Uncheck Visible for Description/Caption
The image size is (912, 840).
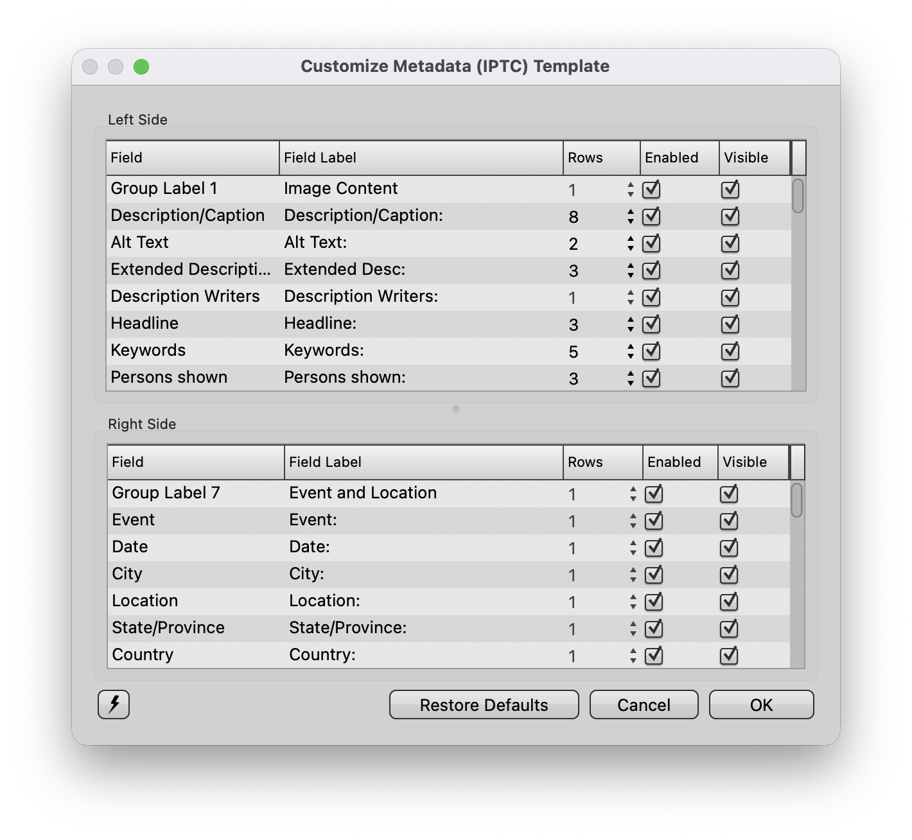pyautogui.click(x=730, y=216)
